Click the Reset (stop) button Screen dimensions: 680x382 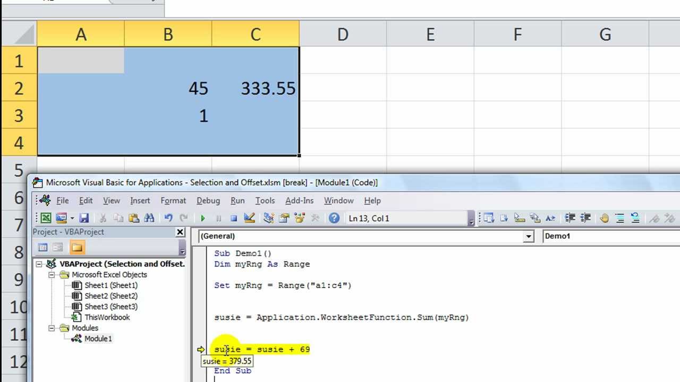pyautogui.click(x=234, y=218)
